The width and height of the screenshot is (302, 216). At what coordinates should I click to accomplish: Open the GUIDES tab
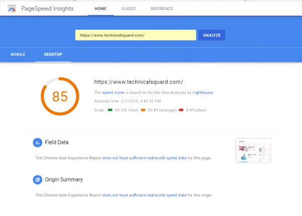coord(128,9)
